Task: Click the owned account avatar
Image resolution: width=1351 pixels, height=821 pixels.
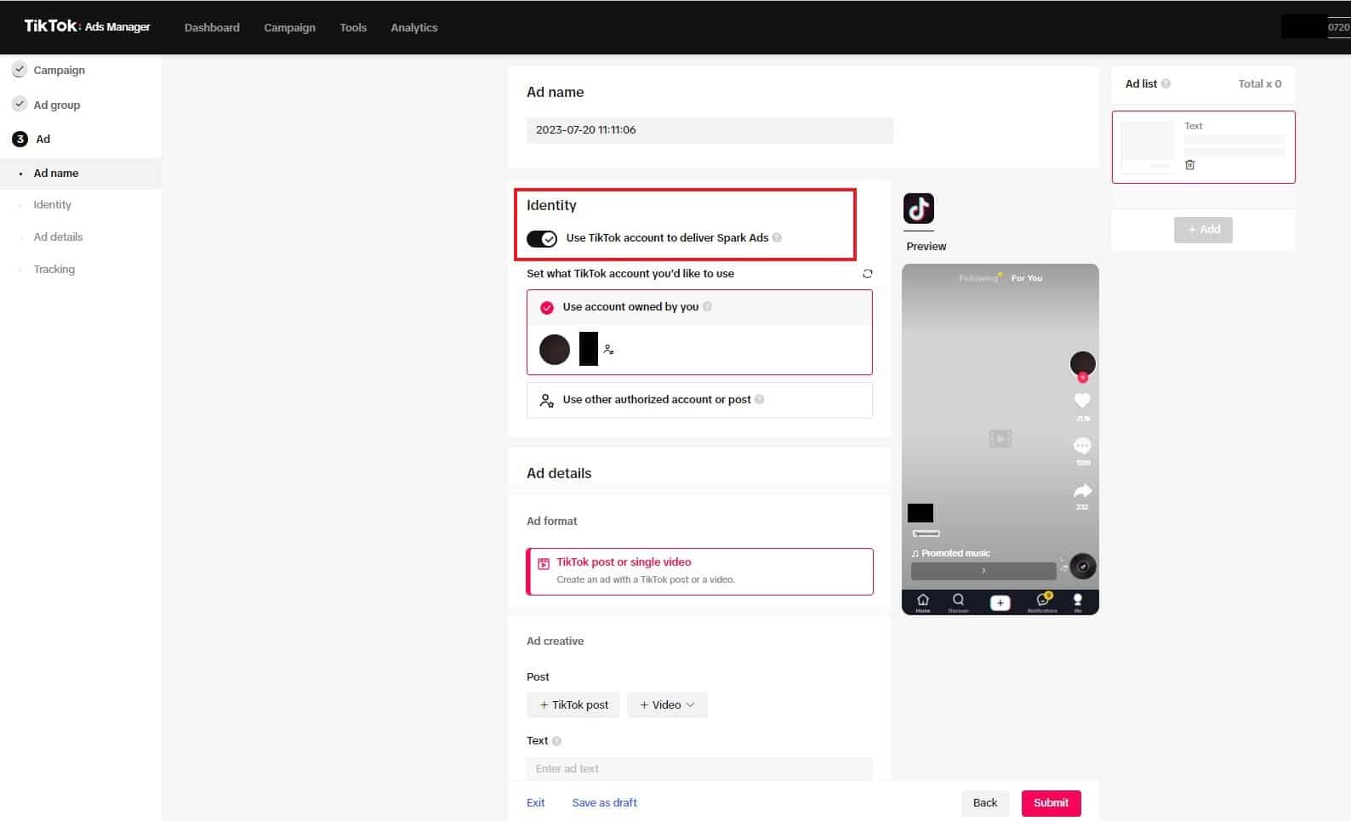Action: (x=555, y=350)
